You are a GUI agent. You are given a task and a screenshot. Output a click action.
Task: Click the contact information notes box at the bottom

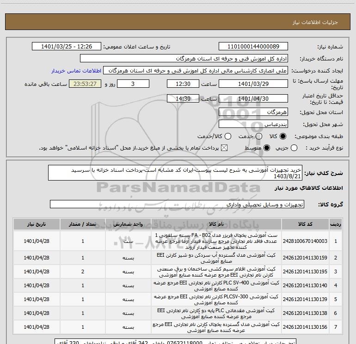coord(176,341)
